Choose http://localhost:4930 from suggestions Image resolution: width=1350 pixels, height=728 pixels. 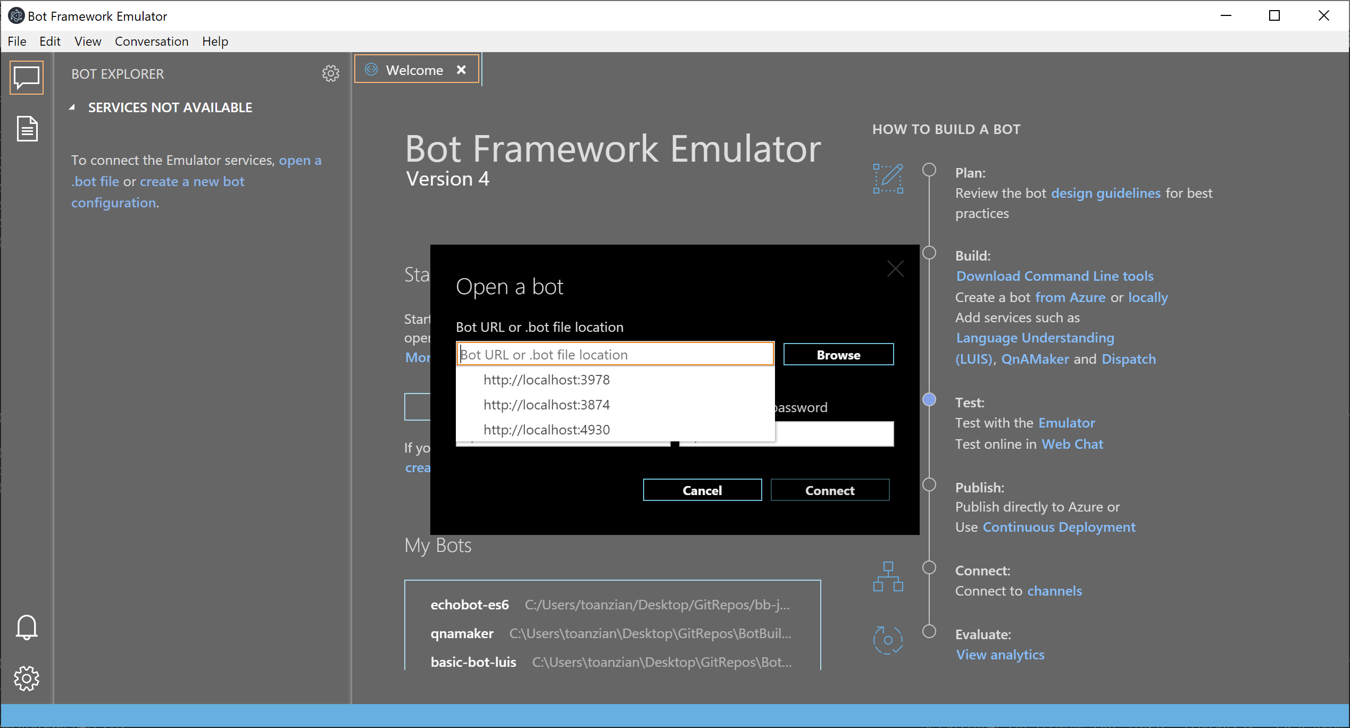[615, 430]
